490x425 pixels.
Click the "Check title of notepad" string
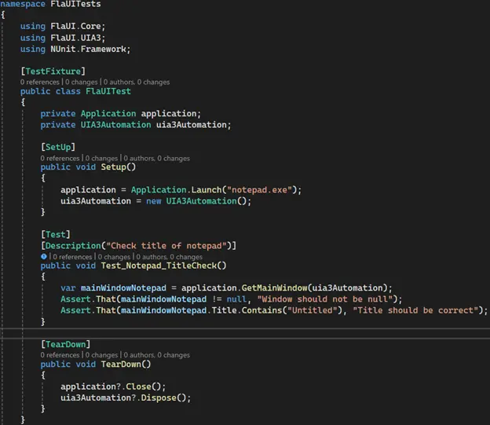click(166, 246)
